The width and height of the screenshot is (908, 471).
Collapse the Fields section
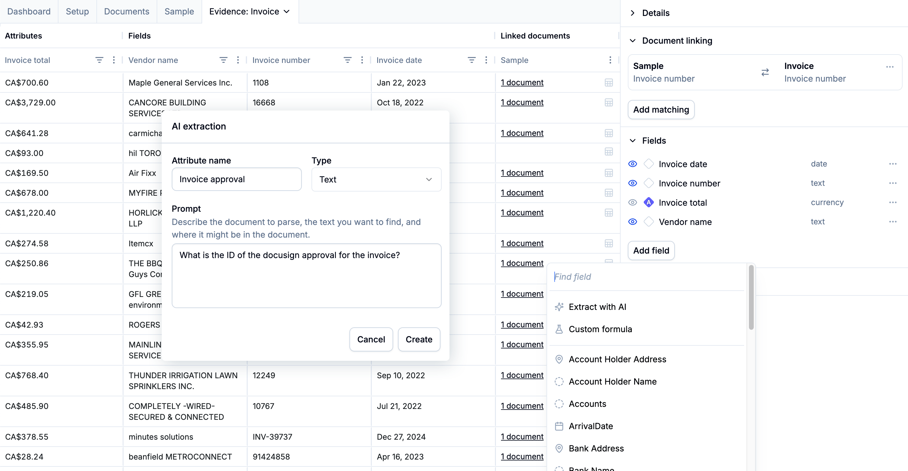tap(633, 141)
